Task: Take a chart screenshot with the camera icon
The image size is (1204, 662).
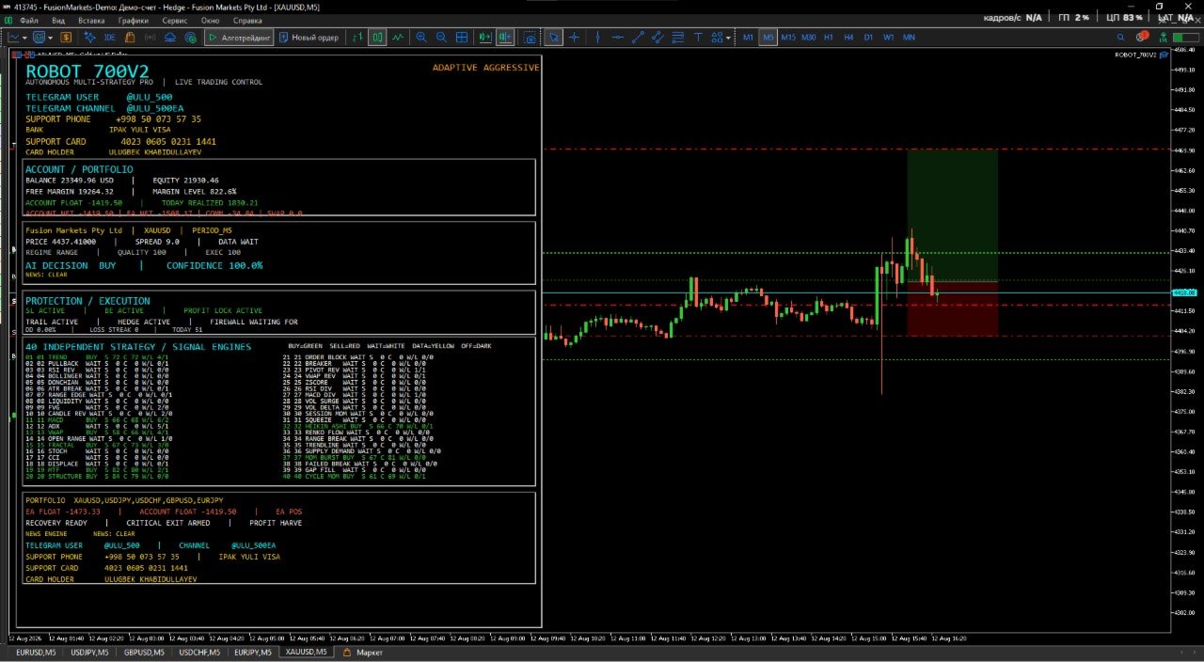Action: 531,38
